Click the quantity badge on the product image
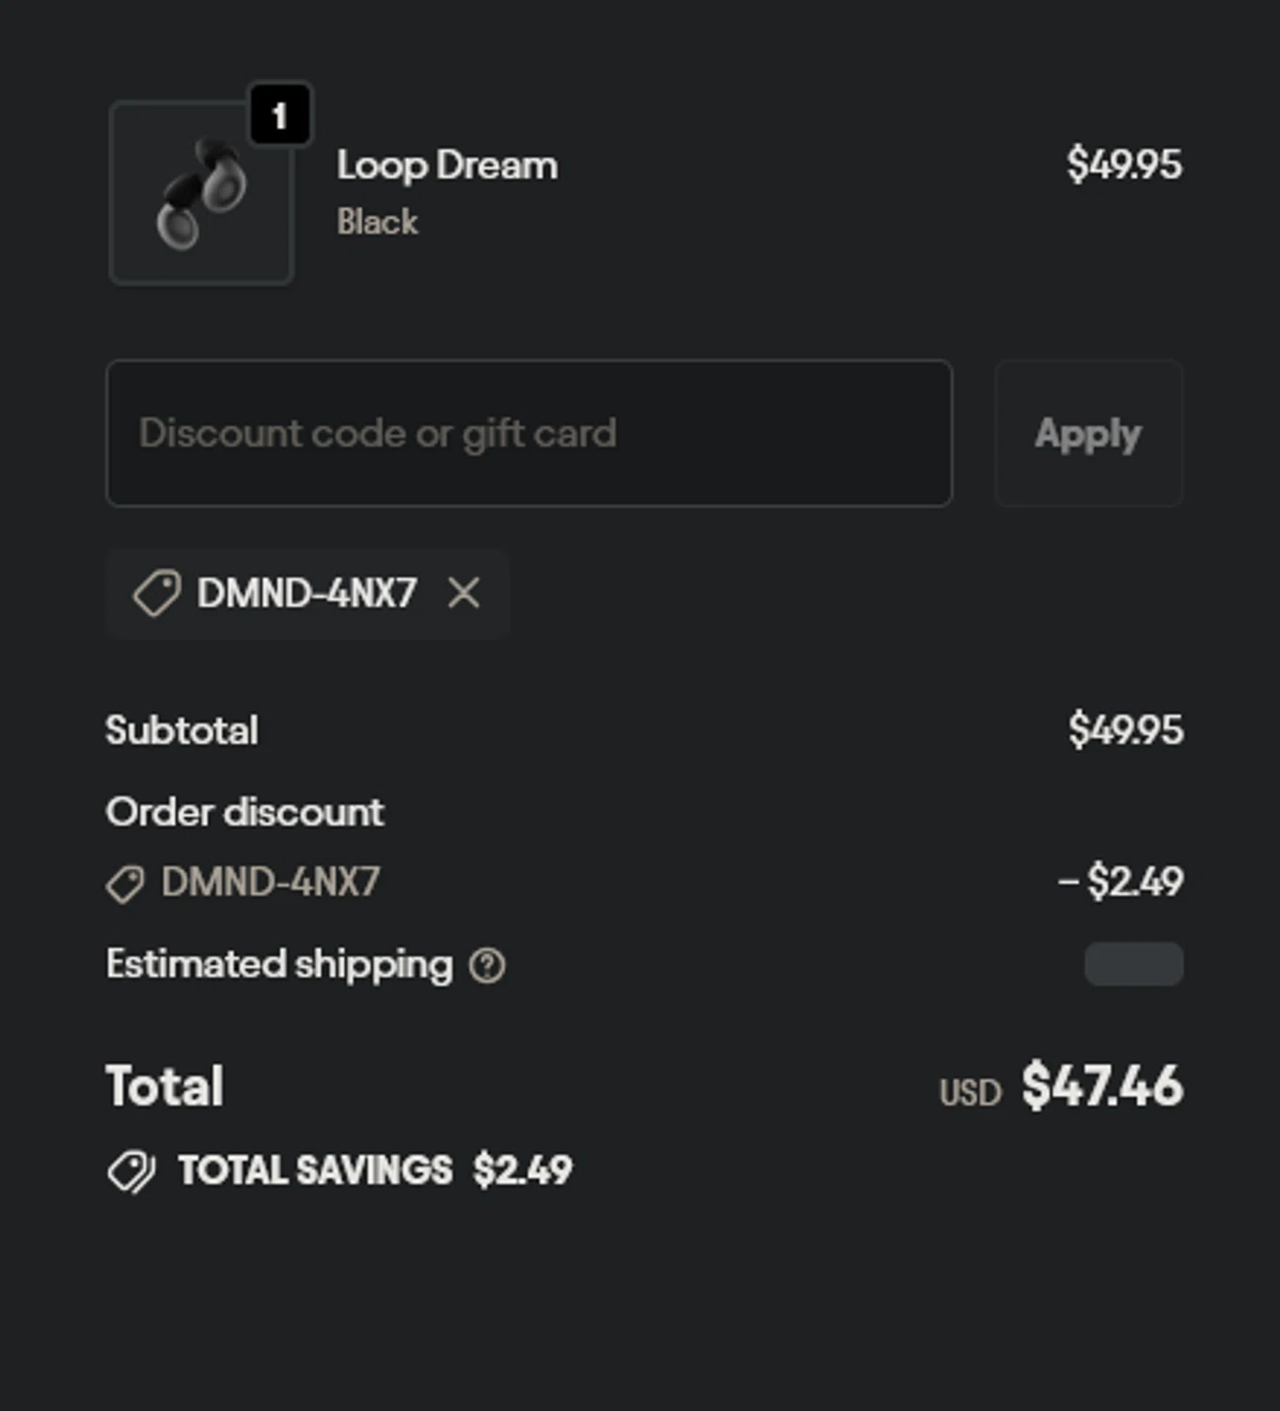1280x1411 pixels. coord(279,116)
